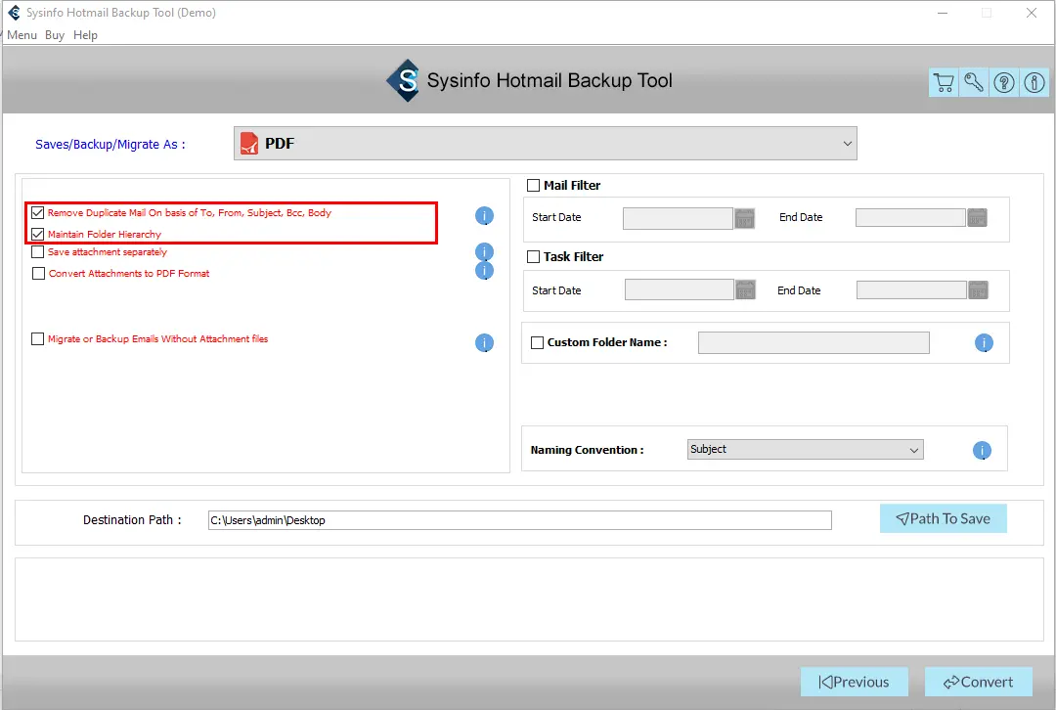
Task: Click the empty log area below destination
Action: (x=529, y=599)
